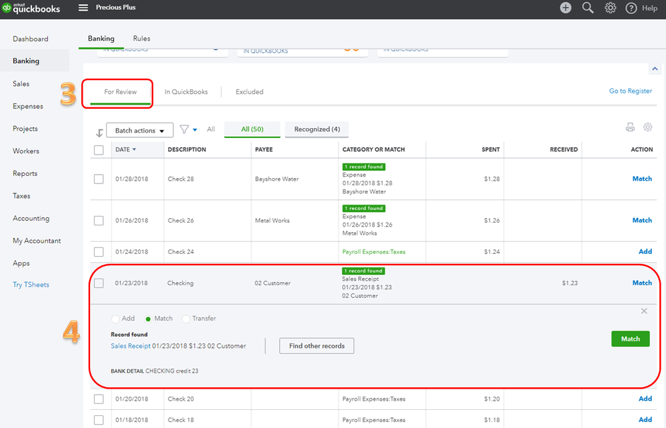Collapse the account cards with the chevron
Image resolution: width=666 pixels, height=428 pixels.
click(655, 69)
